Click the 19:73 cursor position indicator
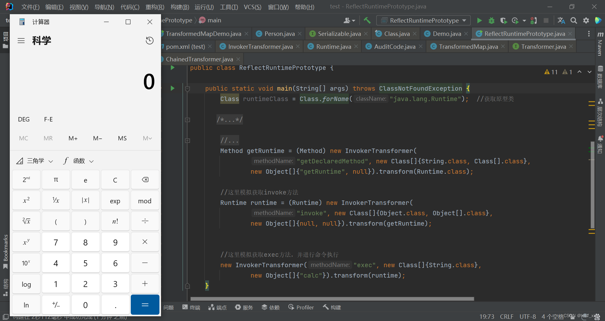Image resolution: width=605 pixels, height=321 pixels. [487, 316]
